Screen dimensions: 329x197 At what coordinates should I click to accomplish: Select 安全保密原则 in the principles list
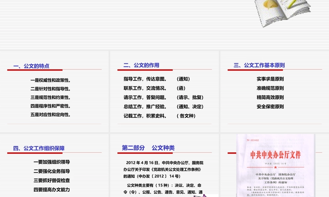coord(270,106)
